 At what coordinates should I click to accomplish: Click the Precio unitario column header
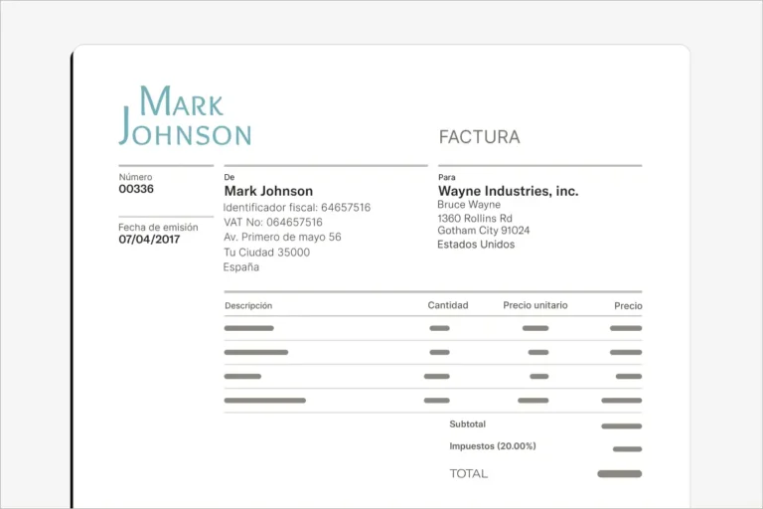[x=535, y=305]
